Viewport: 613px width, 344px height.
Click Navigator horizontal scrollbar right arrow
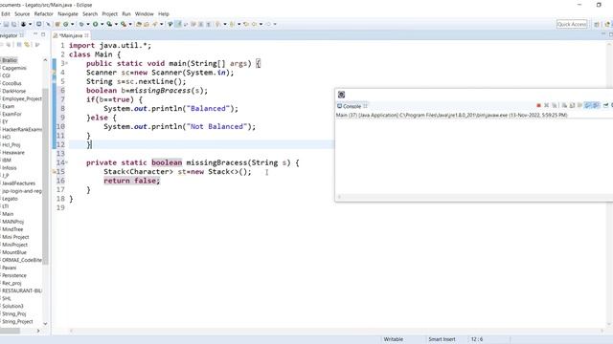coord(38,331)
